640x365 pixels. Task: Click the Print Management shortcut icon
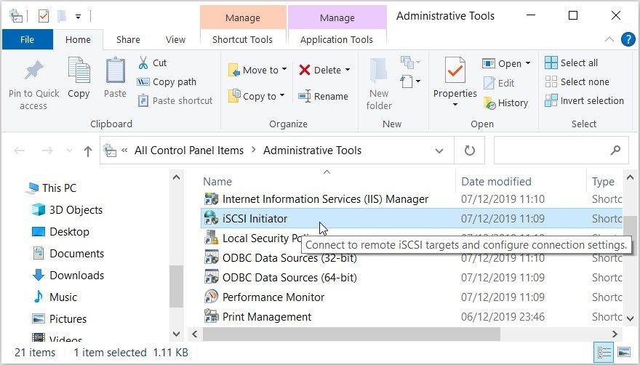point(211,316)
